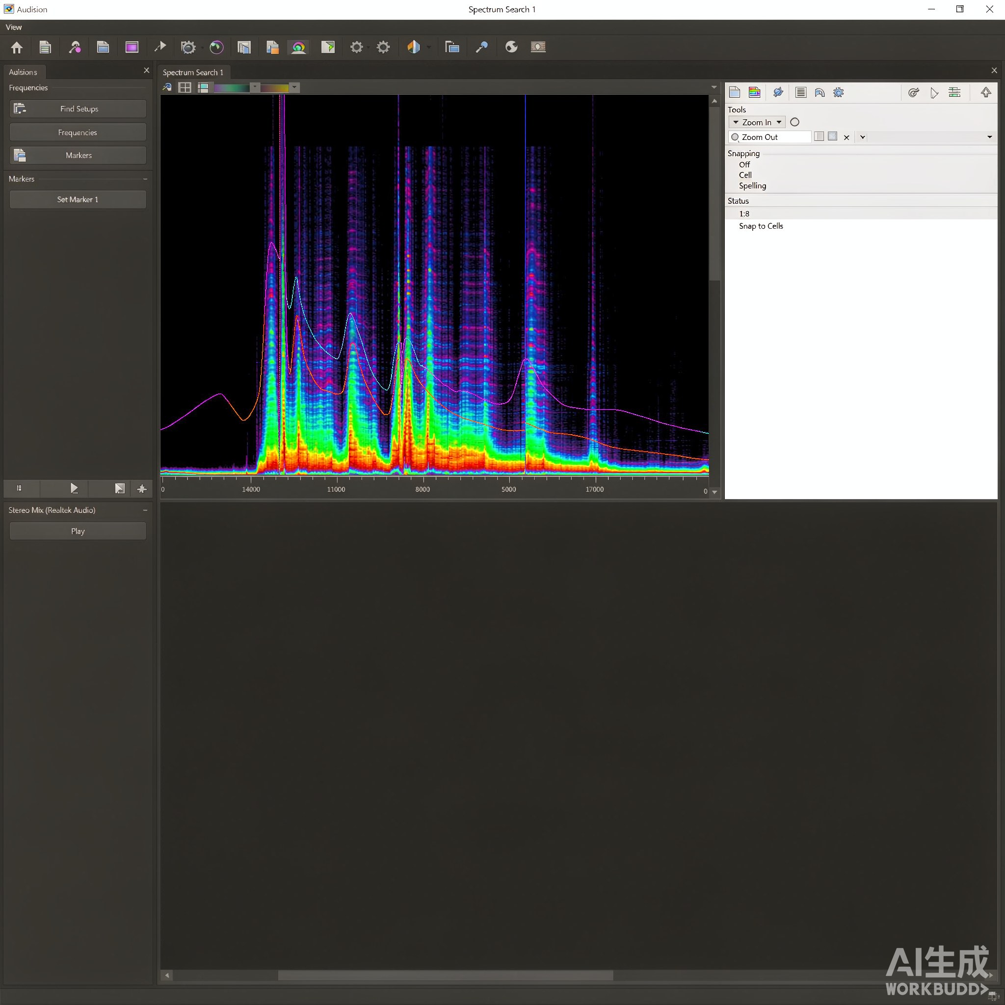Image resolution: width=1005 pixels, height=1005 pixels.
Task: Open the spectrogram panel options arrow
Action: 714,87
